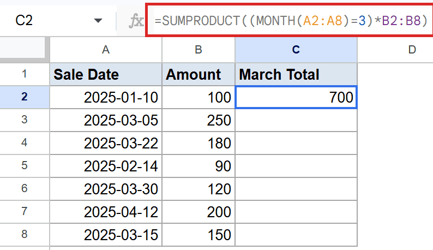The width and height of the screenshot is (433, 250).
Task: Select empty cell C4 beside 180
Action: [x=296, y=143]
